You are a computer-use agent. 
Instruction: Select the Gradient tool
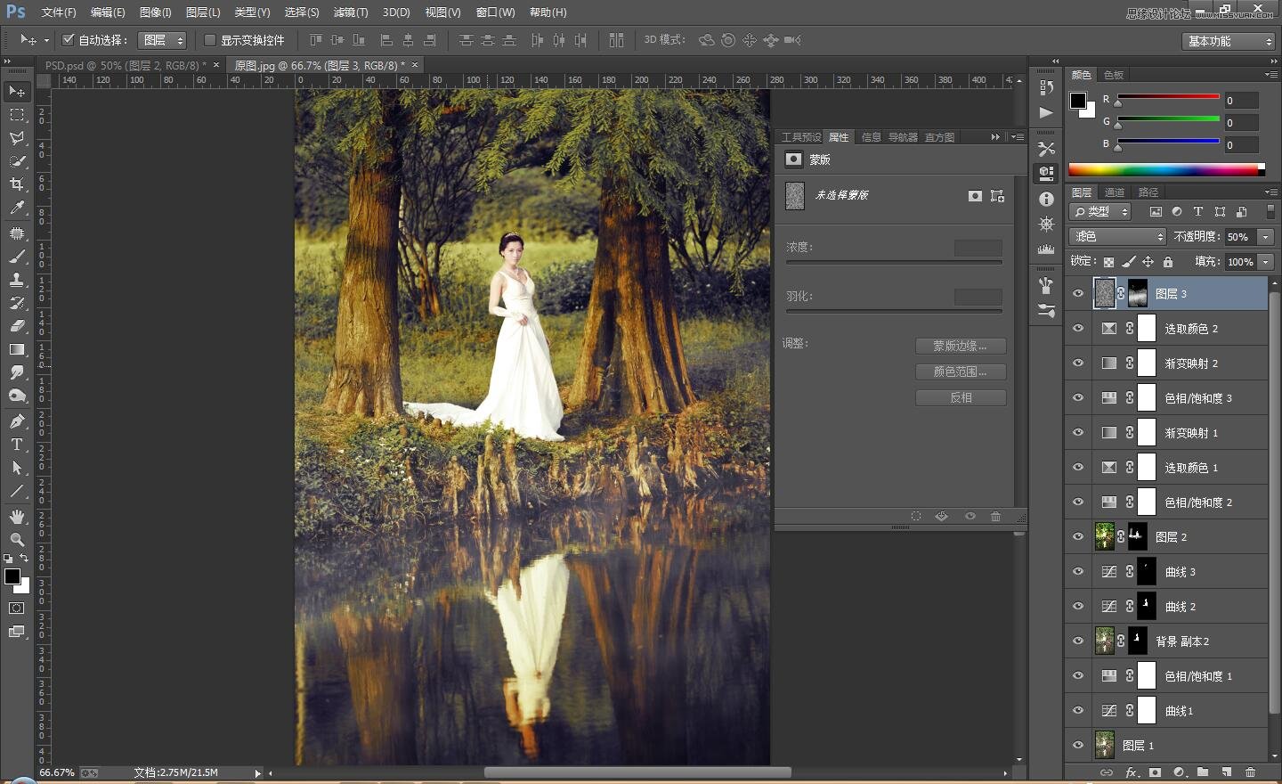tap(17, 349)
